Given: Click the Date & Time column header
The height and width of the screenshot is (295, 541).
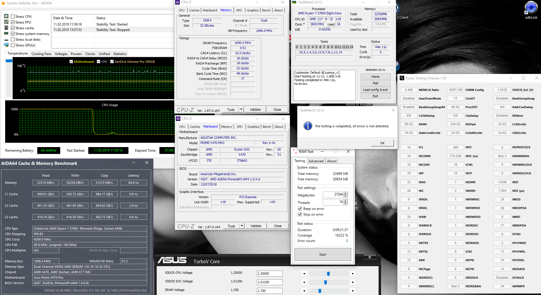Looking at the screenshot, I should [73, 18].
